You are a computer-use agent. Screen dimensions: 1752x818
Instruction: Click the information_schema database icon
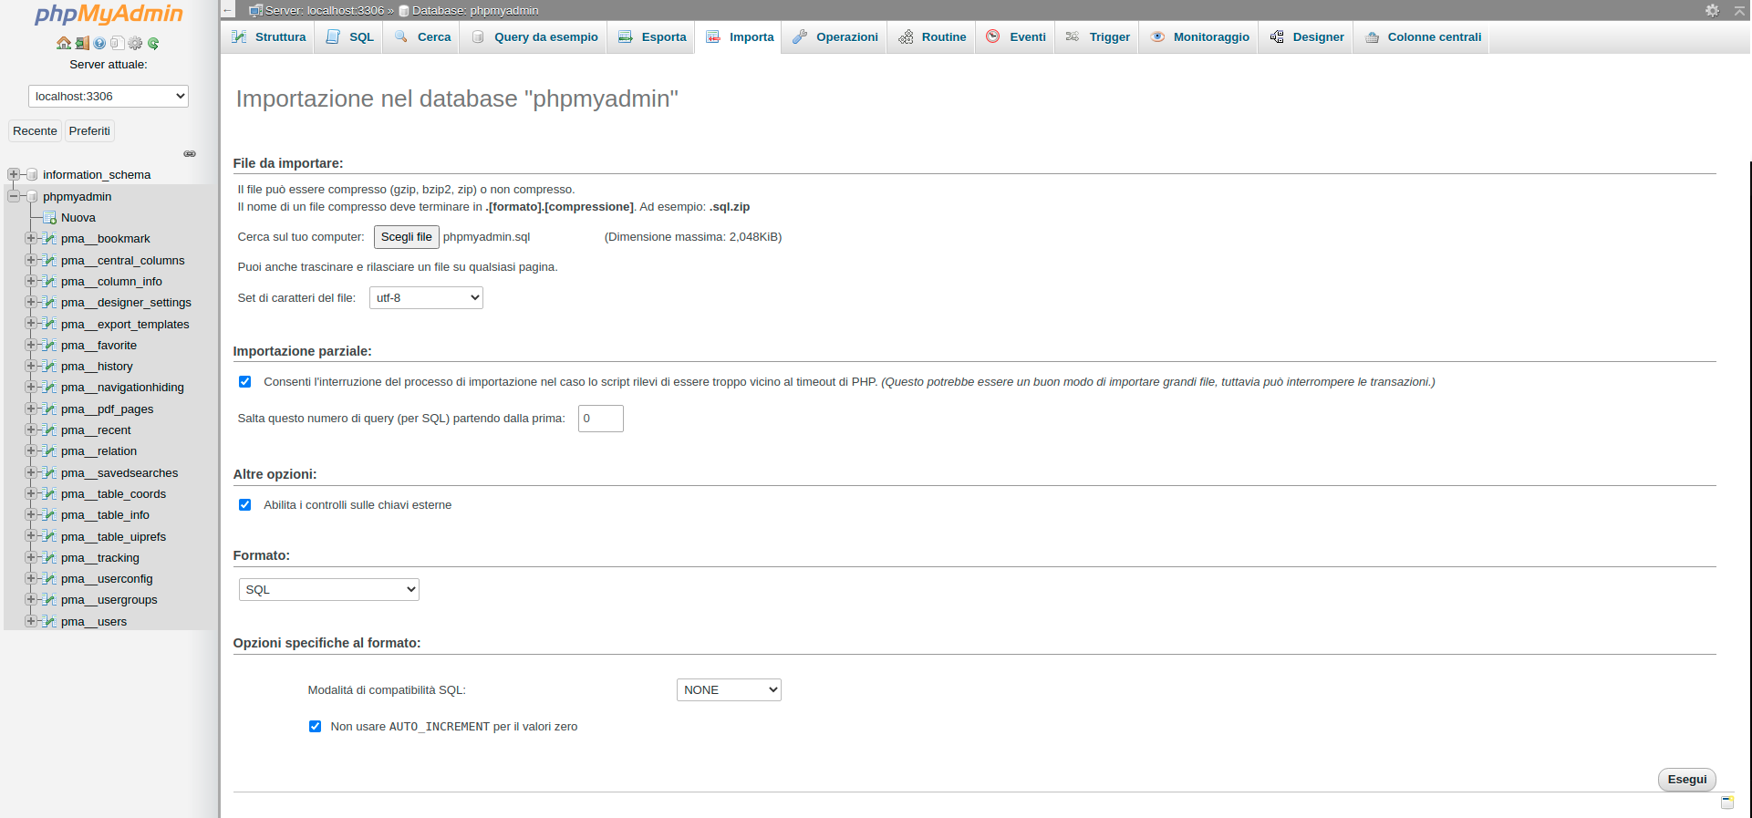point(32,174)
